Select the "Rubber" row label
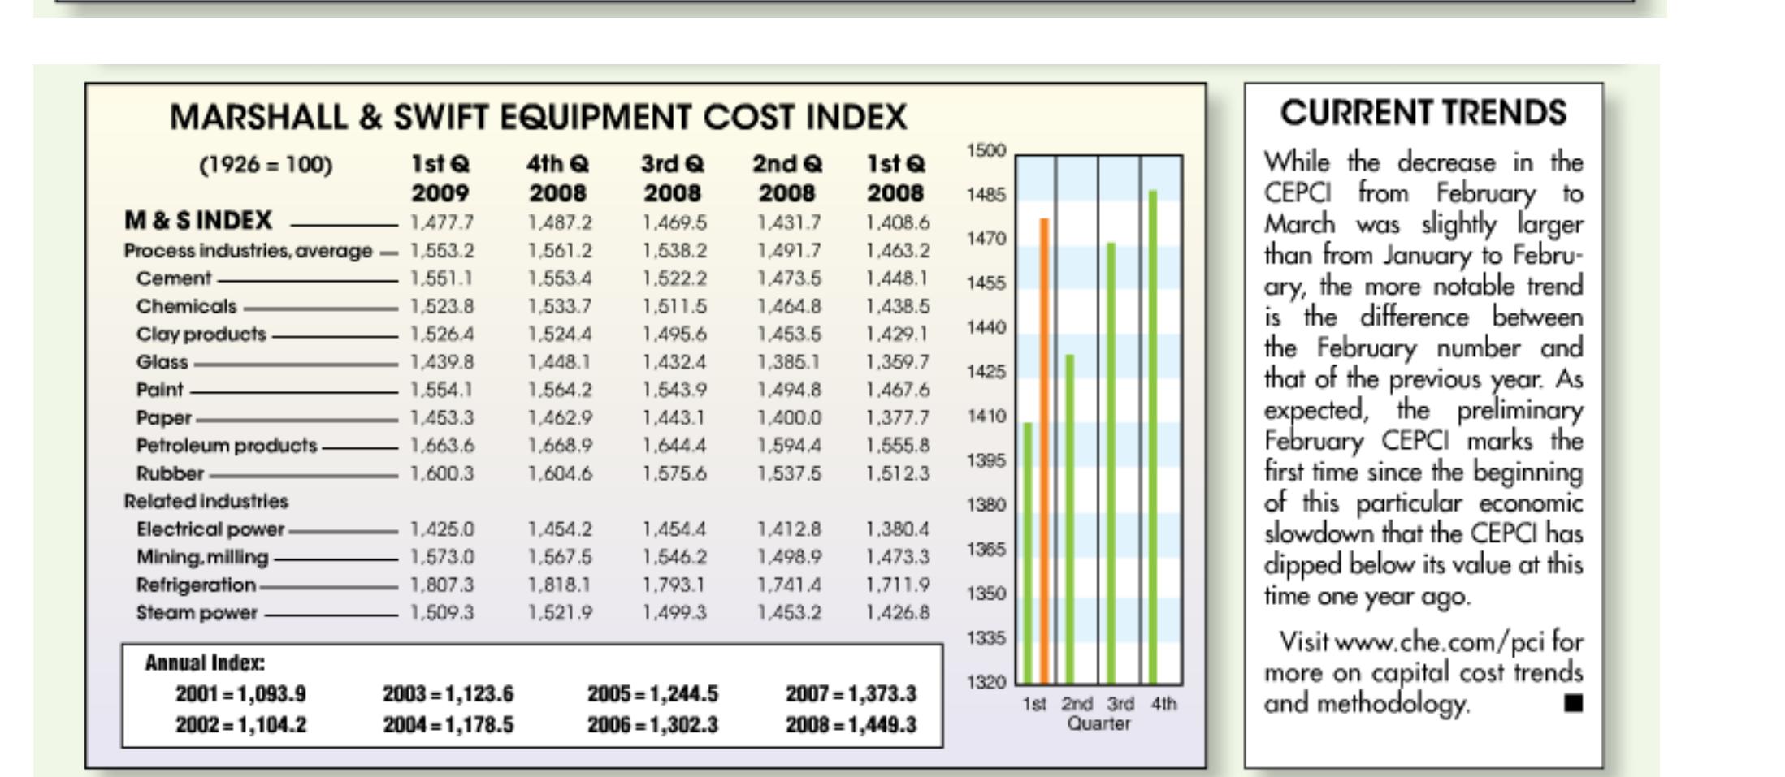 point(171,473)
